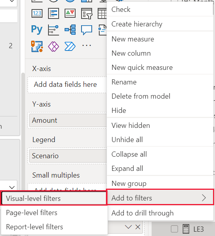Screen dimensions: 215x236
Task: Expand the chevron in left panel bottom
Action: click(12, 187)
